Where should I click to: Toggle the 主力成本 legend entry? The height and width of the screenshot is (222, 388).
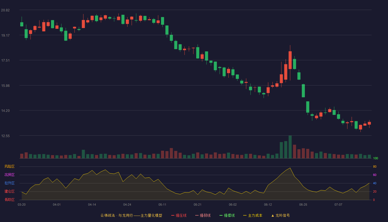pyautogui.click(x=253, y=215)
